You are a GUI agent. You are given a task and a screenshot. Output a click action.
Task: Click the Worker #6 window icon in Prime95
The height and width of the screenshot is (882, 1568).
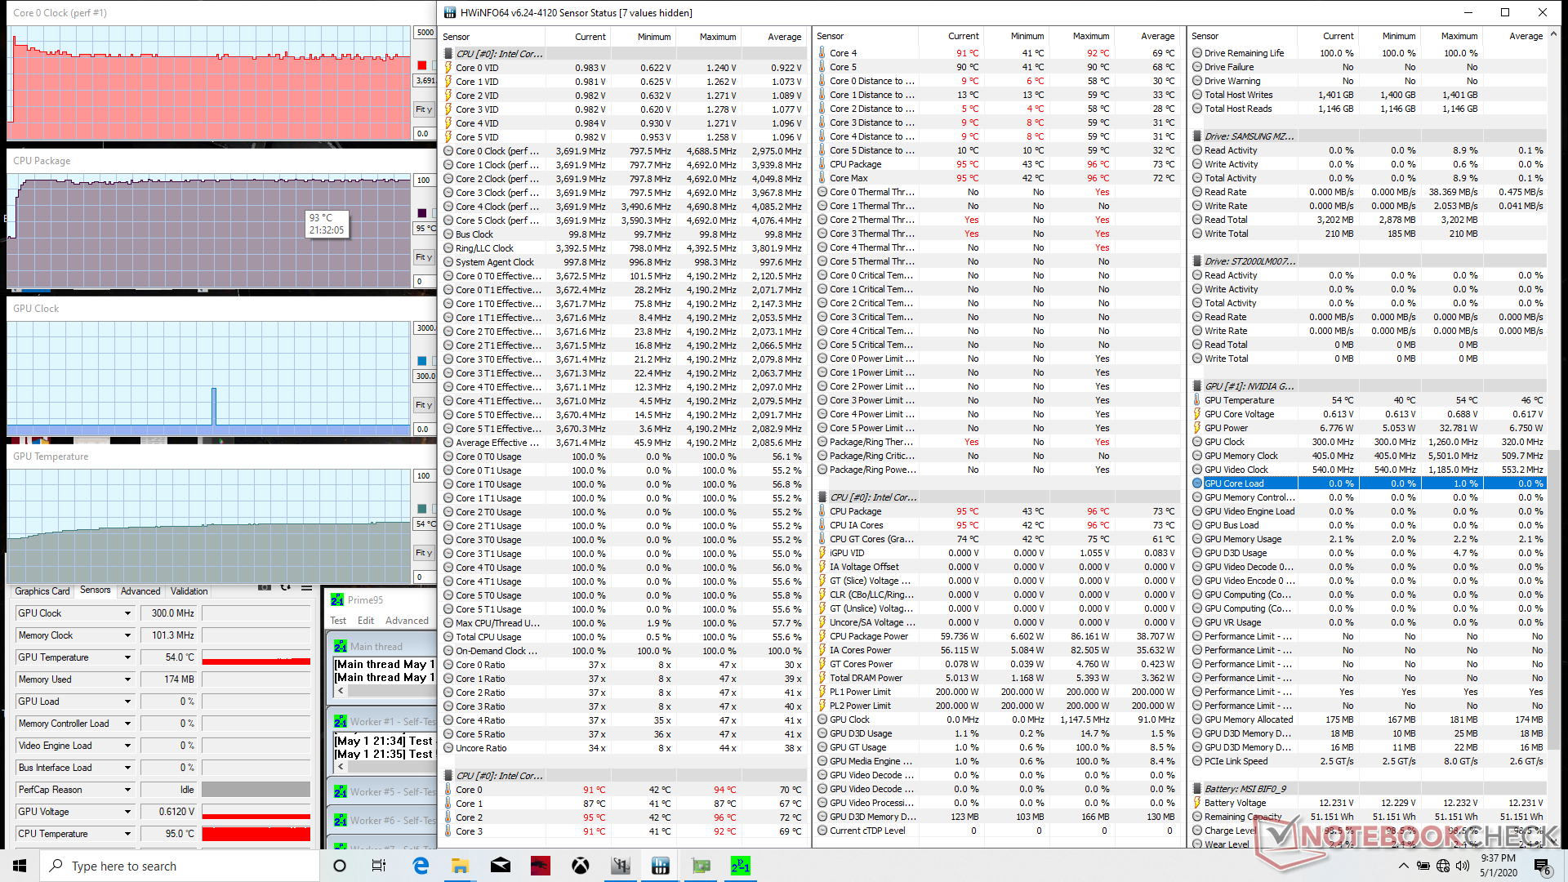tap(341, 820)
